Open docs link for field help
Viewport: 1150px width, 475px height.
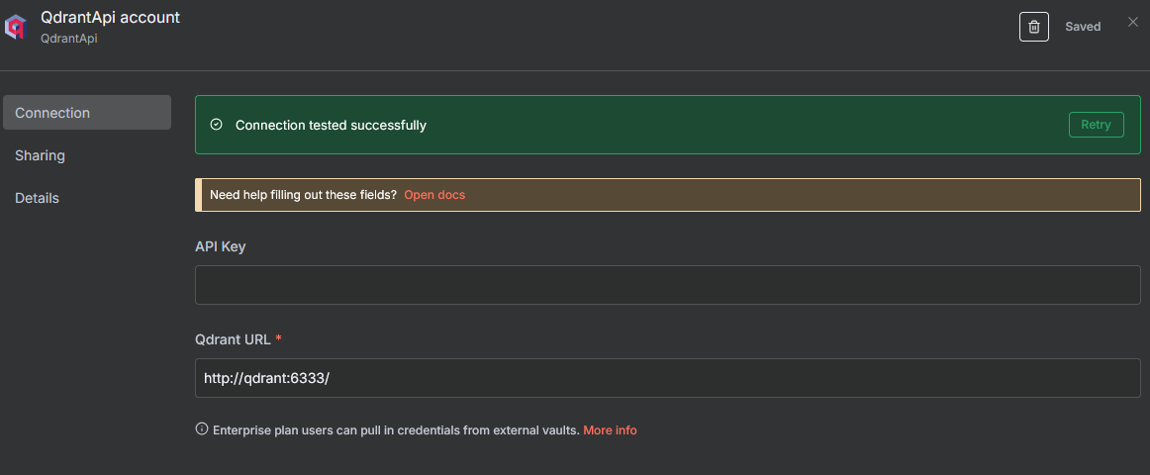434,195
